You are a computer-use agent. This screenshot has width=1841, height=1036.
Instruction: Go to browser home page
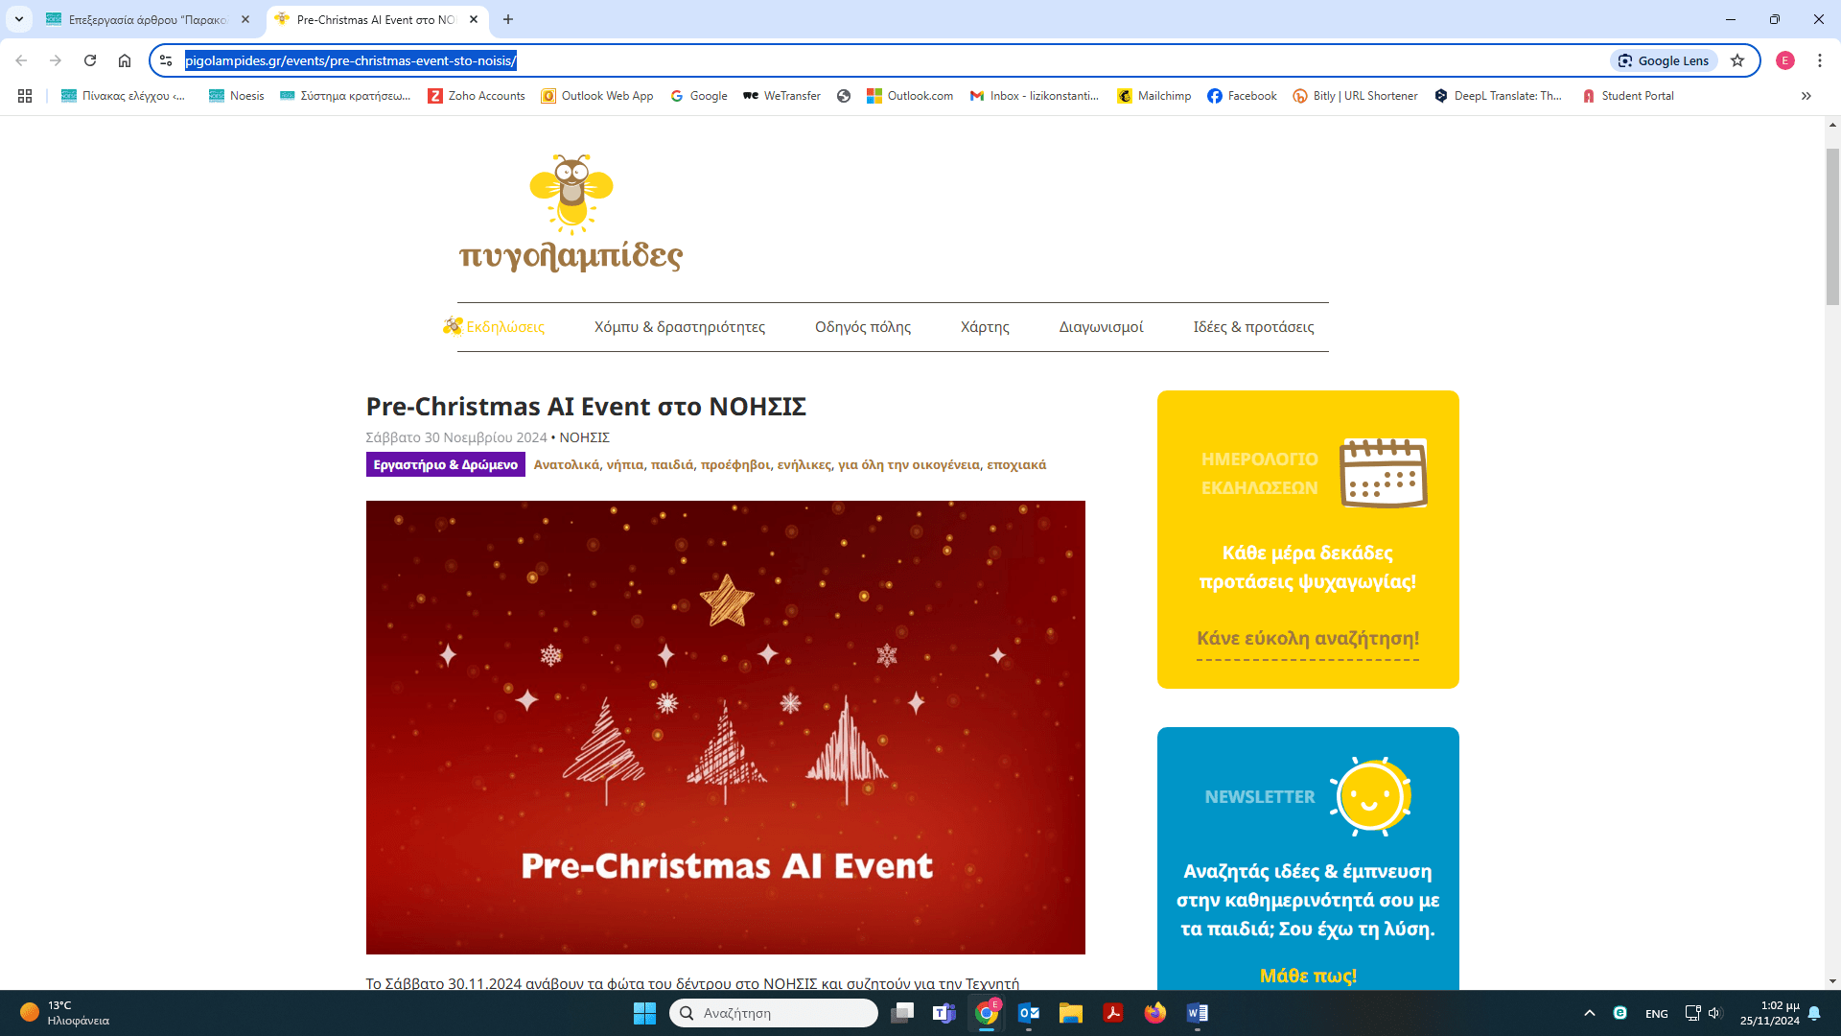125,60
